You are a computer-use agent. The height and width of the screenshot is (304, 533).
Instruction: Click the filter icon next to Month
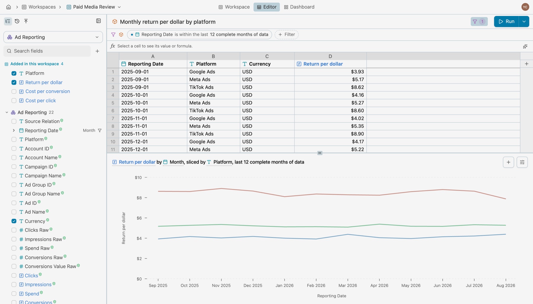(100, 130)
